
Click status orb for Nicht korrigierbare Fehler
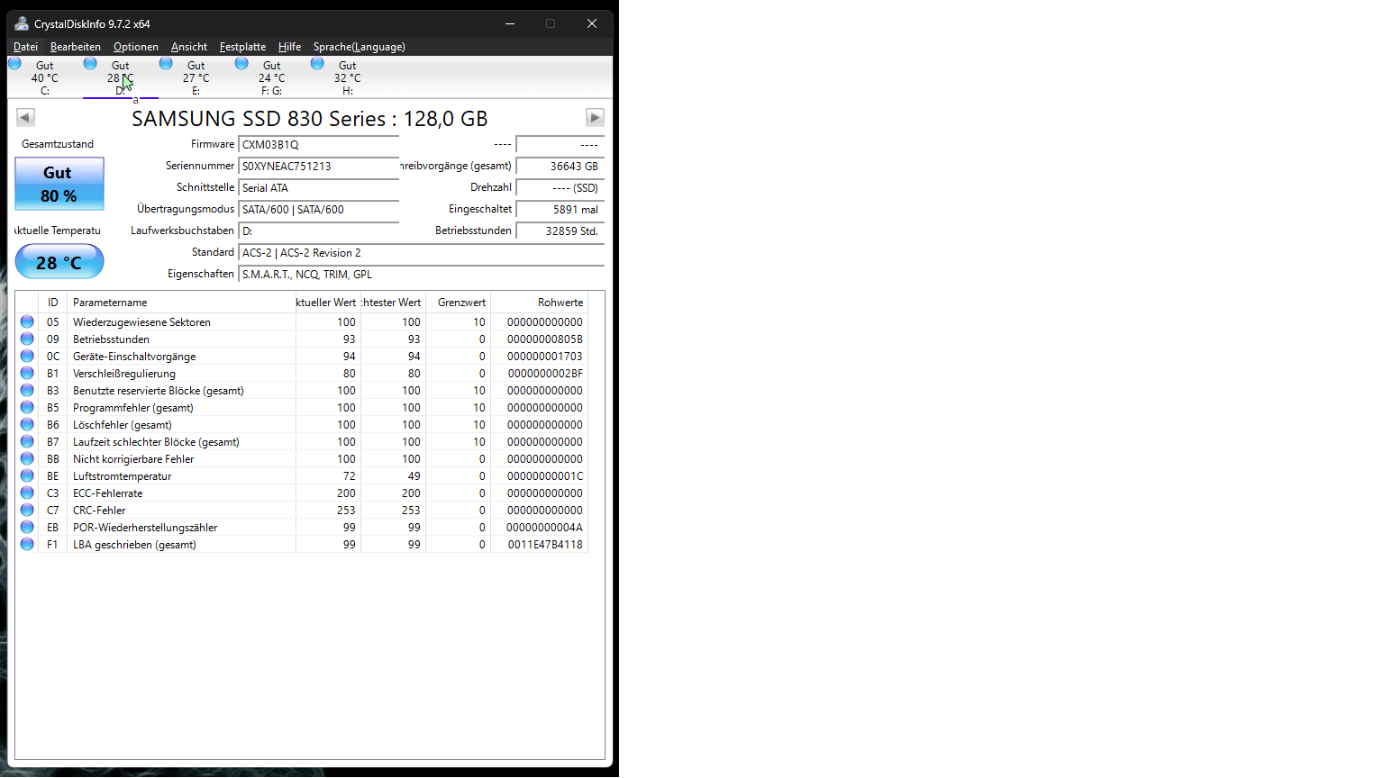pyautogui.click(x=27, y=458)
